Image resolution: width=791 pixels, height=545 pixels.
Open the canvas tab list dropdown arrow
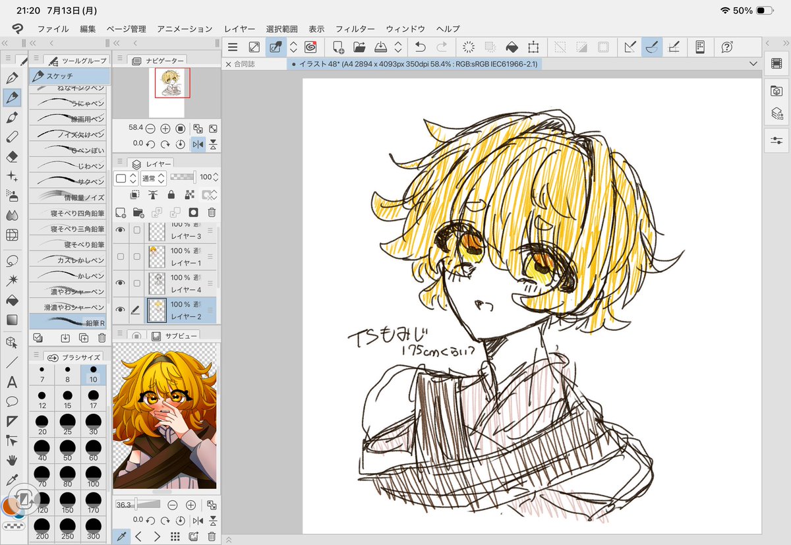click(x=753, y=64)
